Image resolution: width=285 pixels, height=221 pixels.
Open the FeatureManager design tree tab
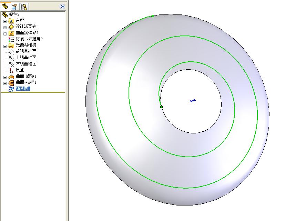click(5, 7)
